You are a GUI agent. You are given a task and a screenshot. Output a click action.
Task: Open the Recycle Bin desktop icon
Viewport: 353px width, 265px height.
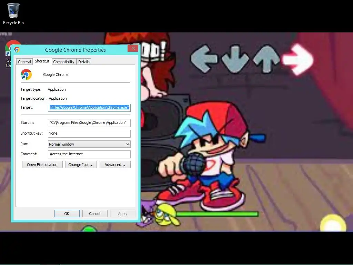click(x=13, y=13)
